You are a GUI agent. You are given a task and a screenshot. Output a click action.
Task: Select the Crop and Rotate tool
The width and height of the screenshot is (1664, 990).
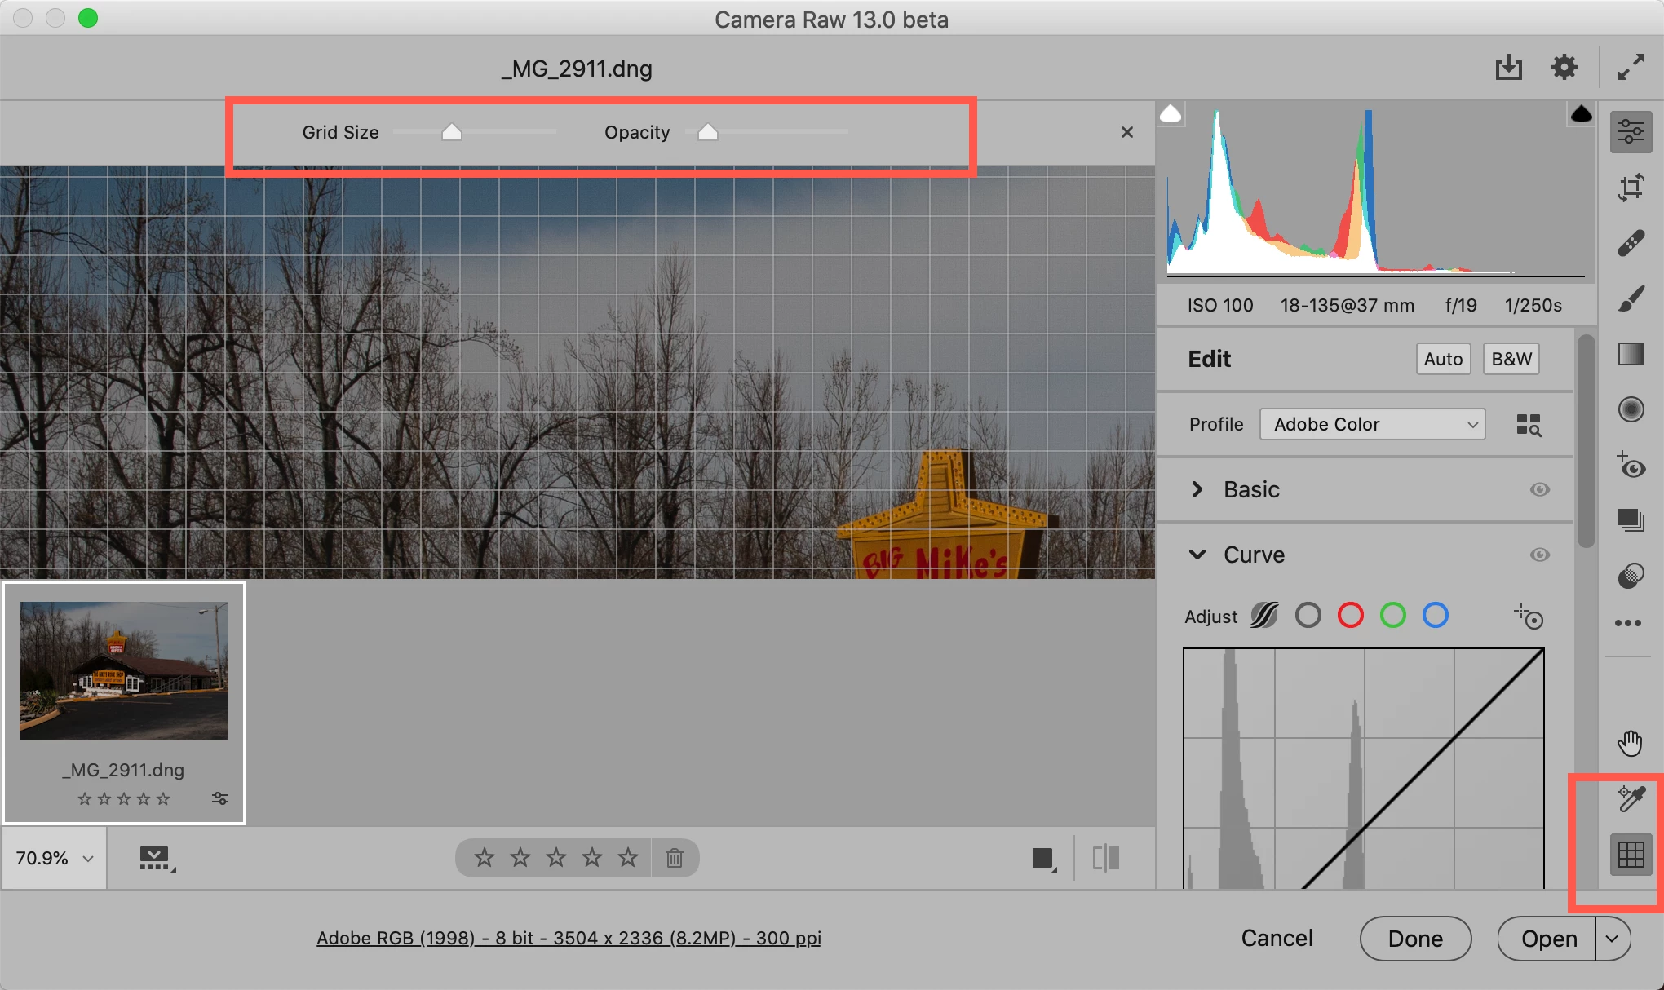1631,188
